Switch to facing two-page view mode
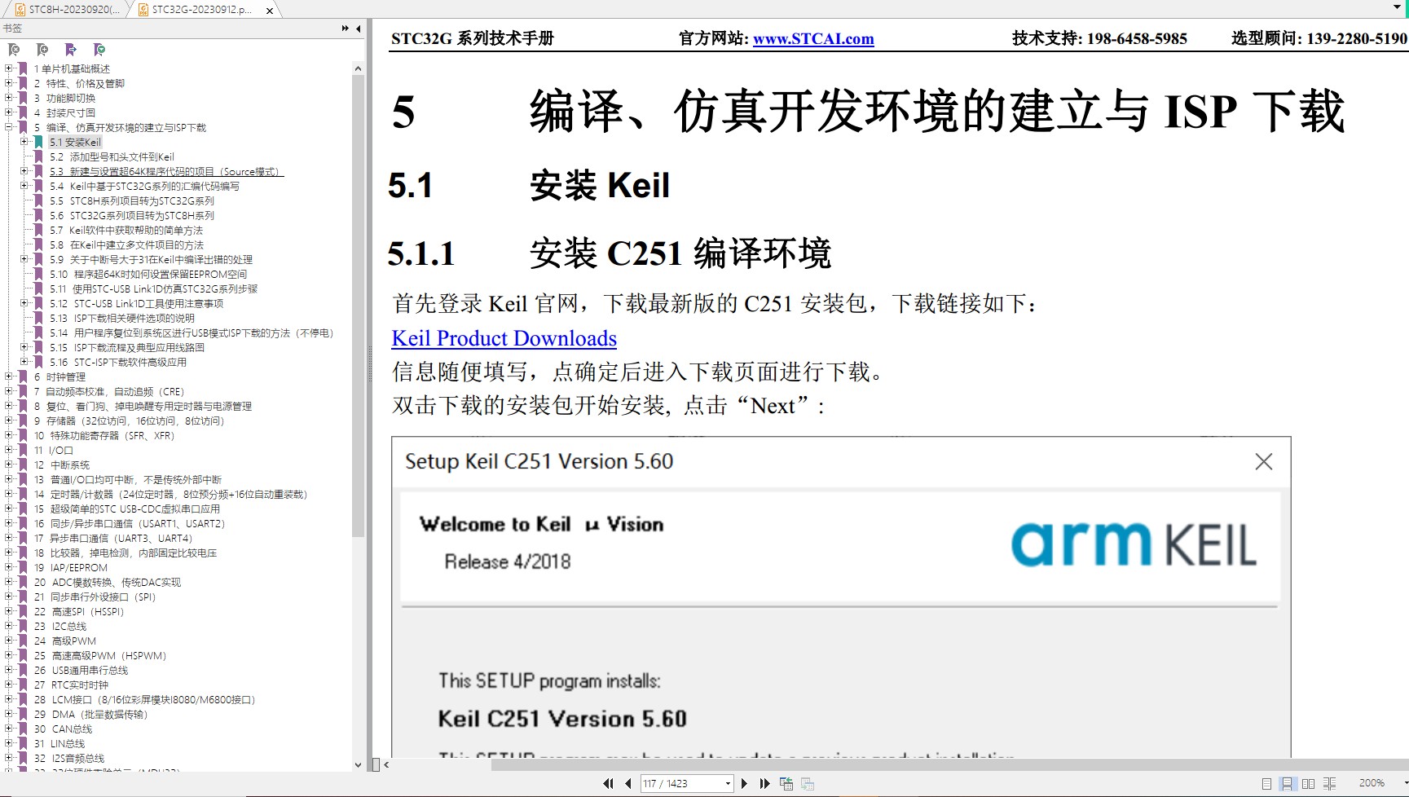The width and height of the screenshot is (1409, 797). point(1308,784)
